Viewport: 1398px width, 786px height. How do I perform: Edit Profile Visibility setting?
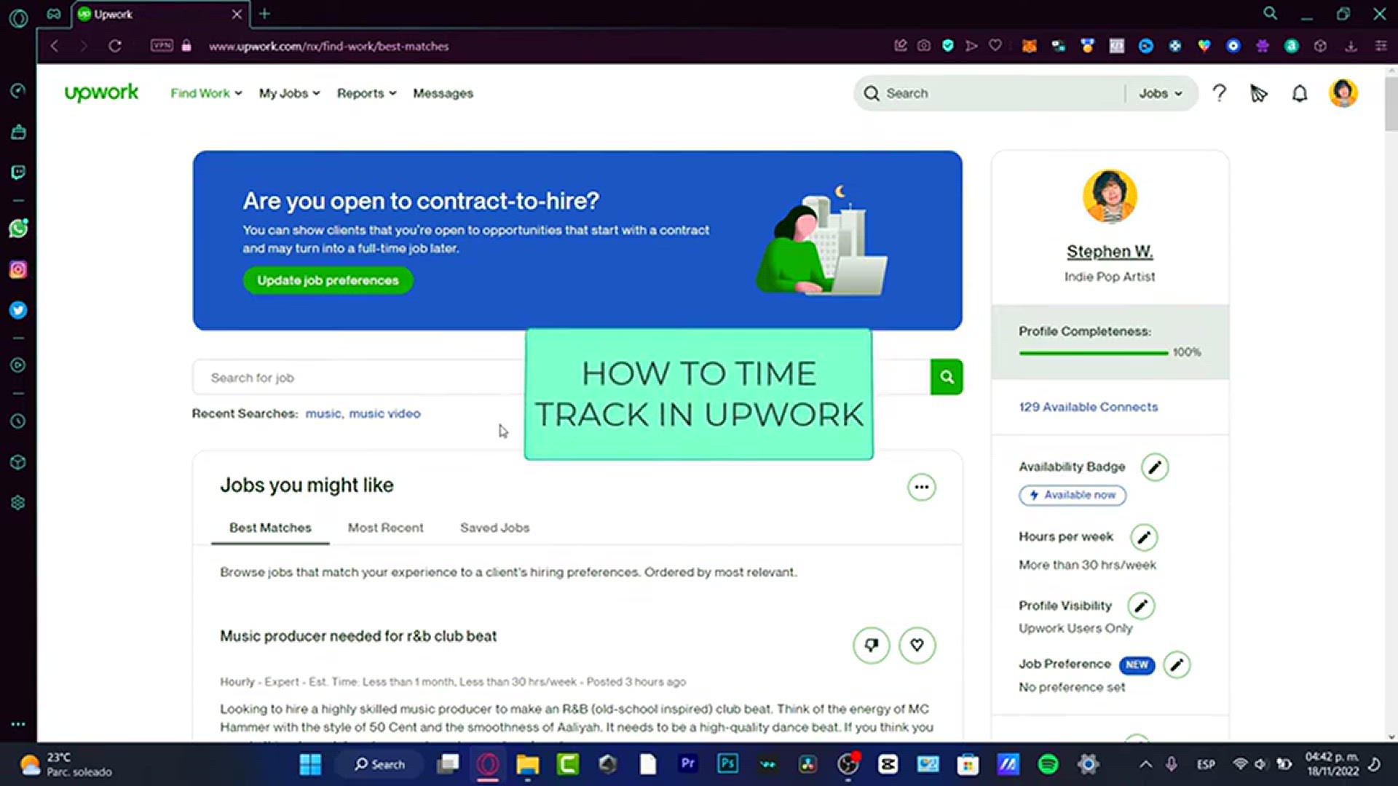[1141, 606]
